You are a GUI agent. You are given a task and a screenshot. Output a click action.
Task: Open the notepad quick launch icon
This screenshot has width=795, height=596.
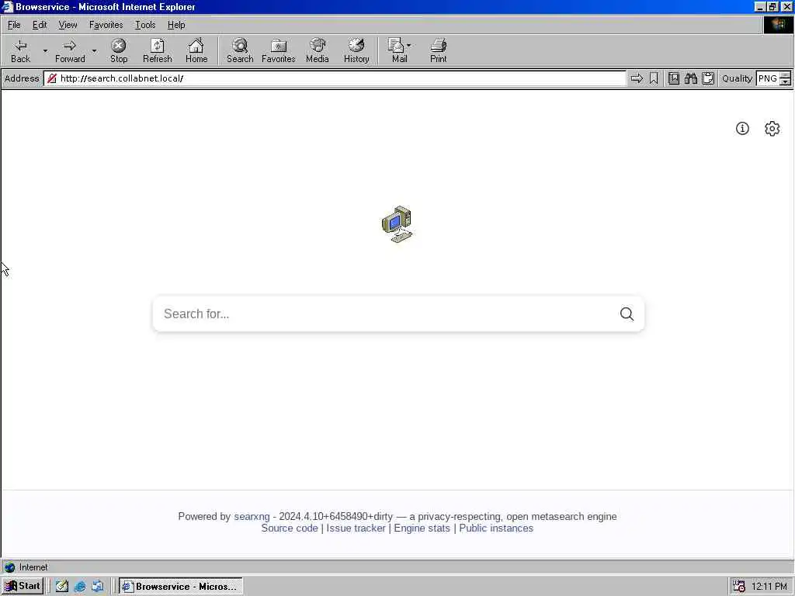pyautogui.click(x=62, y=587)
